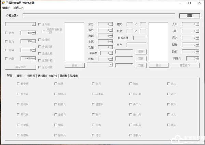Viewport: 205px width, 145px height.
Task: Click the 瀏覽 browse button
Action: pos(189,16)
